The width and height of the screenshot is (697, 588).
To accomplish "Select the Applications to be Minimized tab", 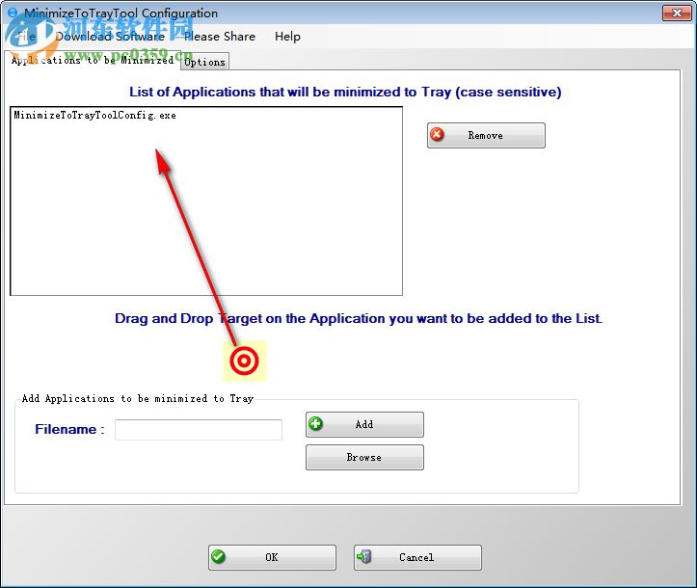I will click(93, 61).
